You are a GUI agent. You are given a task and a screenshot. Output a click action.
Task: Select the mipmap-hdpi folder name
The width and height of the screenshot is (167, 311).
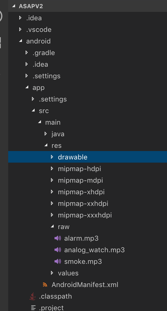(x=80, y=169)
